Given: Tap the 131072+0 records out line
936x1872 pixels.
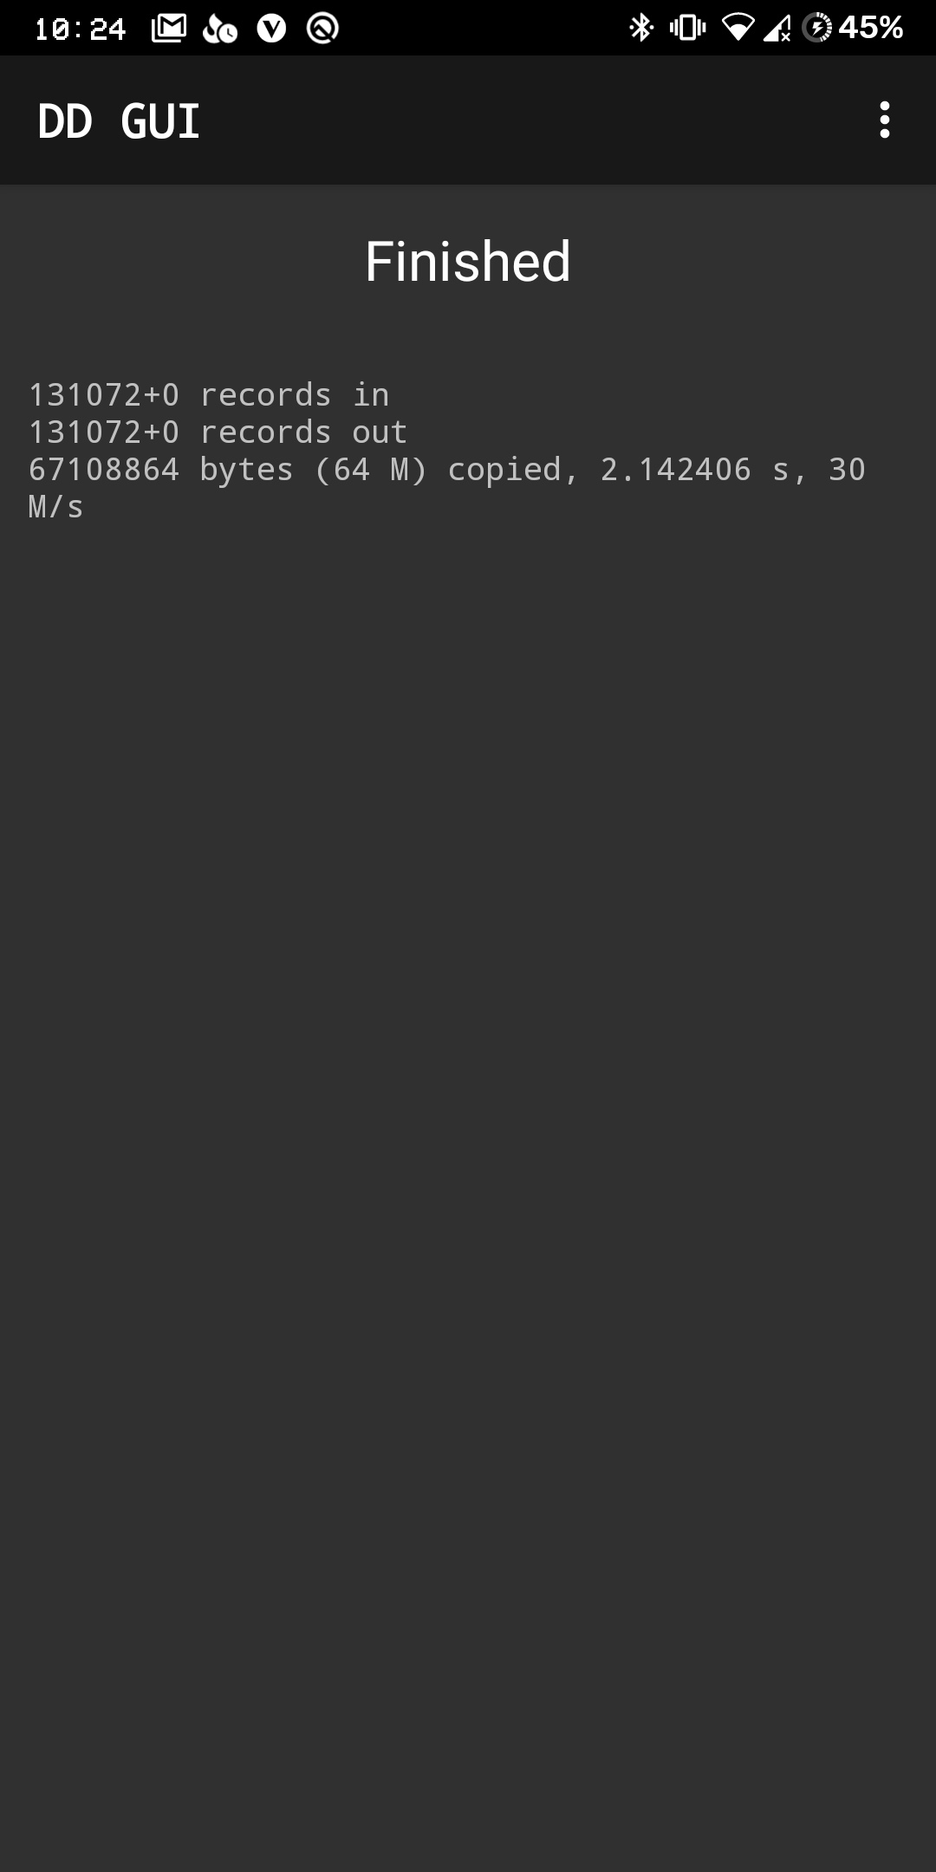Looking at the screenshot, I should [218, 432].
